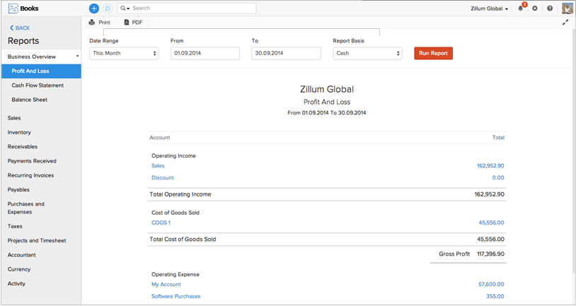This screenshot has height=306, width=576.
Task: Print the Profit and Loss report
Action: [x=99, y=23]
